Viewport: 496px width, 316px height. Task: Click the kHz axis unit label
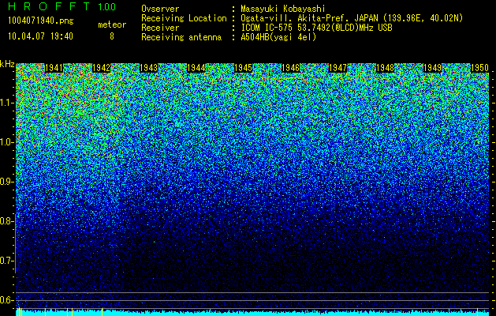point(7,64)
